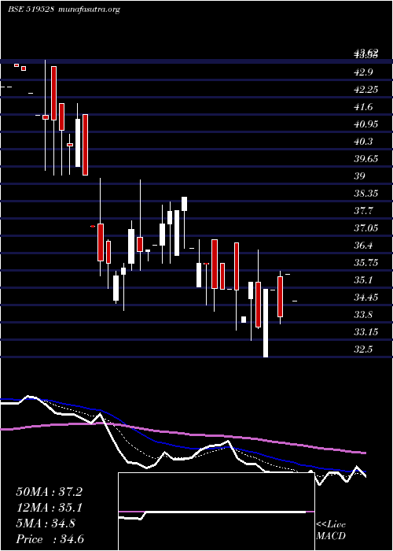Click the last red candle near 35.1
This screenshot has height=551, width=393.
pos(280,297)
